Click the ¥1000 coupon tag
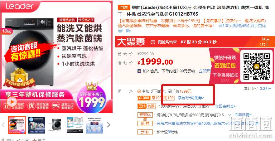Viewport: 275px width, 141px height. click(x=144, y=98)
